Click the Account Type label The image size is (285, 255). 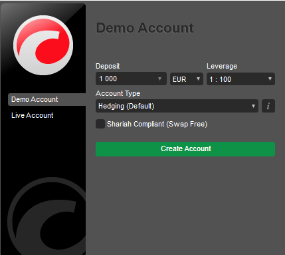pos(118,93)
